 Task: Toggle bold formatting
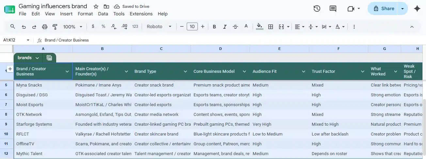coord(214,27)
